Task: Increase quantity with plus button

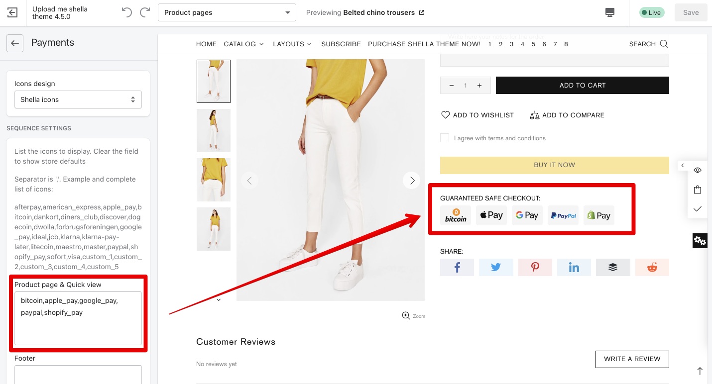Action: click(479, 86)
